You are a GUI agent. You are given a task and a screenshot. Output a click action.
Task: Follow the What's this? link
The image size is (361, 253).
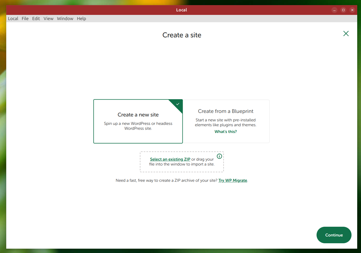coord(225,132)
